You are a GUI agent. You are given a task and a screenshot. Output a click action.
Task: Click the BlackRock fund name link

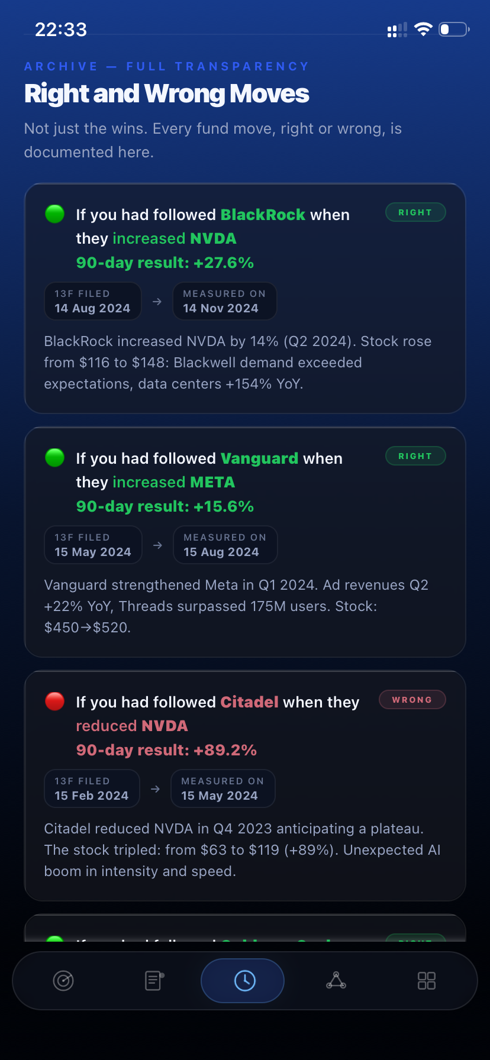click(x=263, y=215)
